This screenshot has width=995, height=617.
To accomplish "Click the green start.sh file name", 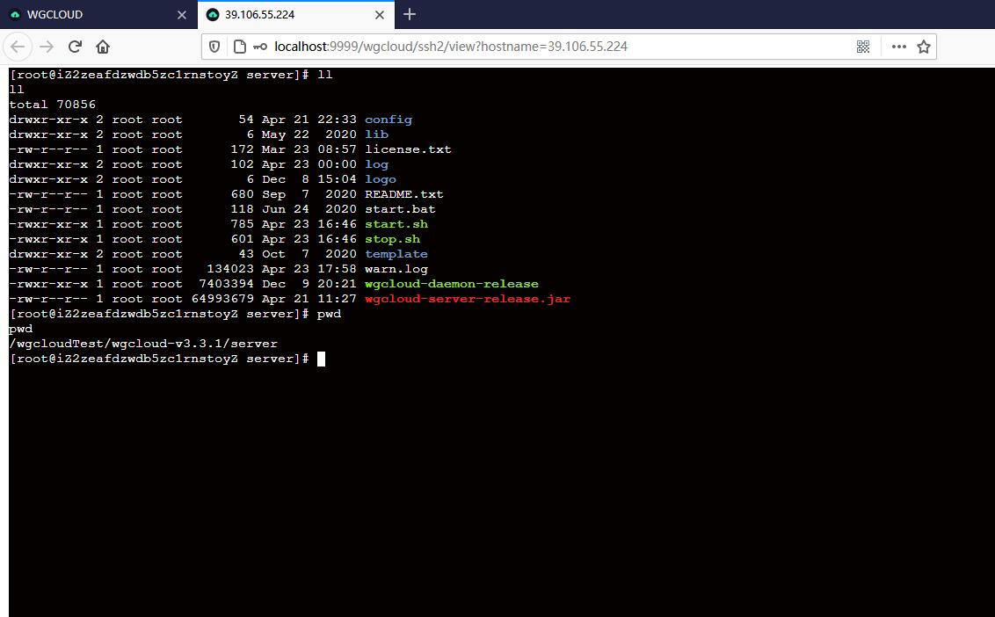I will tap(396, 224).
